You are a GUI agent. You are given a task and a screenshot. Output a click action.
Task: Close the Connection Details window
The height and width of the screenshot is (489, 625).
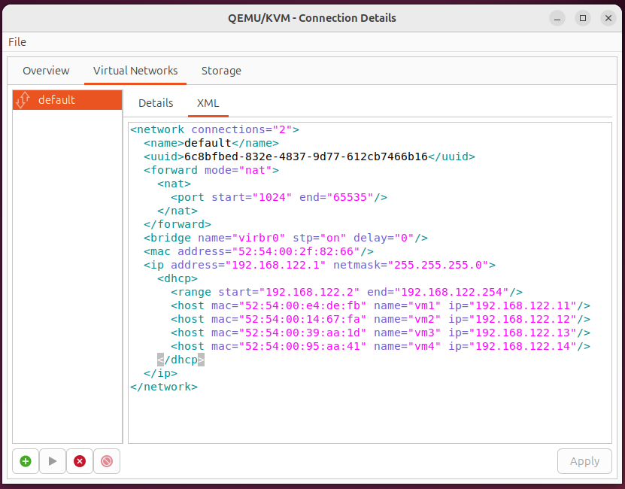(608, 18)
